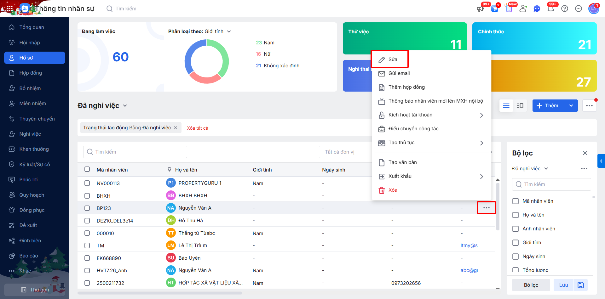
Task: Open the chat messenger icon
Action: [x=537, y=8]
